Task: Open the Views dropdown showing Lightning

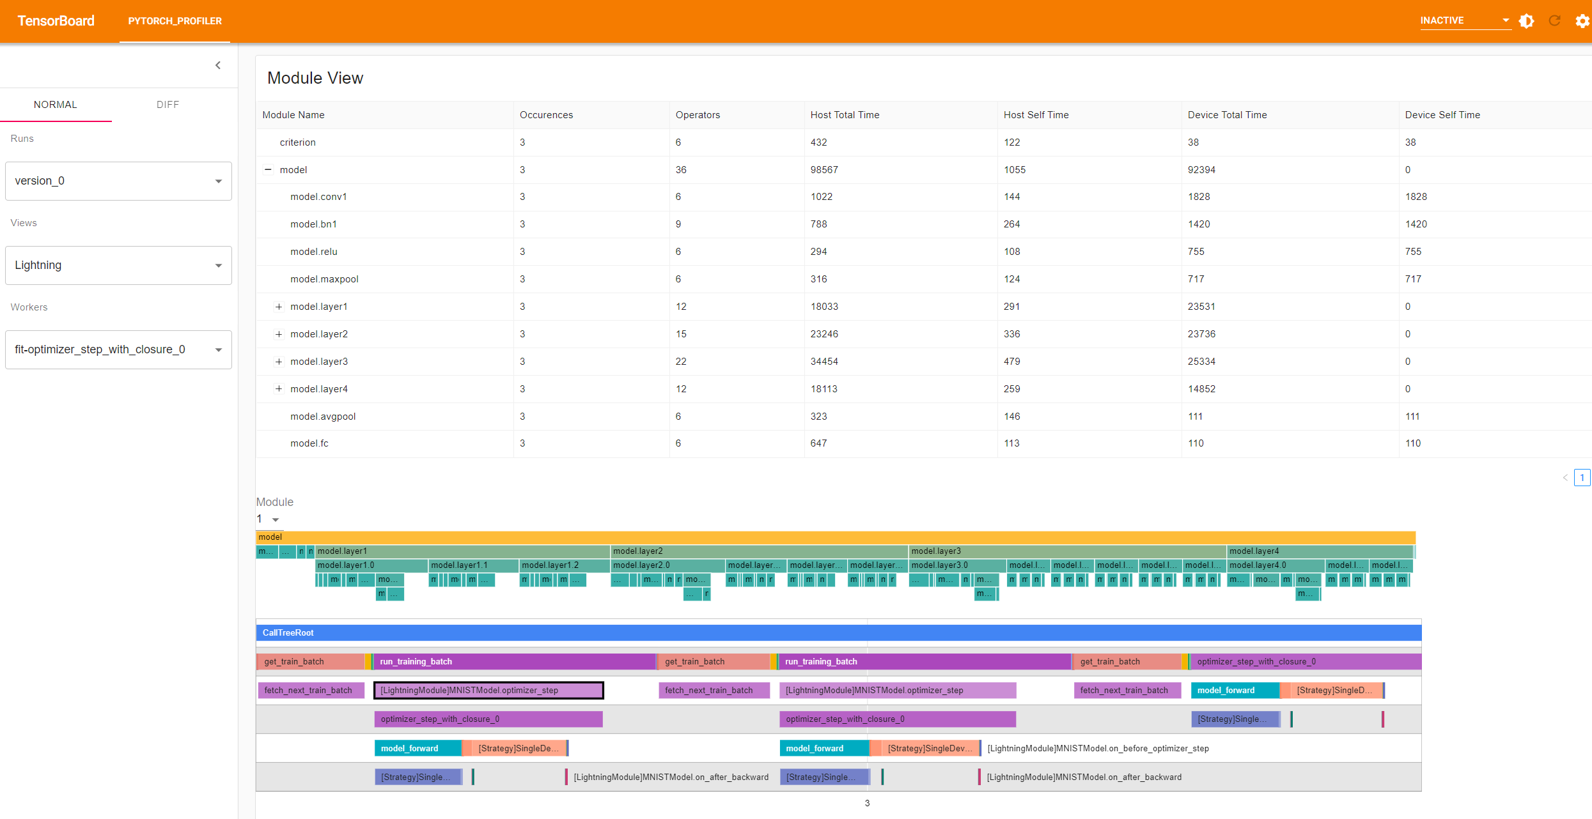Action: click(118, 265)
